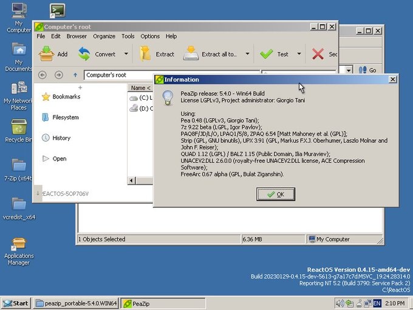Viewport: 413px width, 310px height.
Task: Click the plus icon above Bookmarks
Action: [80, 88]
